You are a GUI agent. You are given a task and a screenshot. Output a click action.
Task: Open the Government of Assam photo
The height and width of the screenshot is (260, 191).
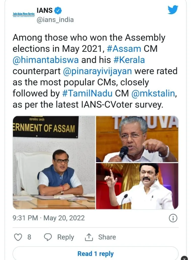click(54, 162)
